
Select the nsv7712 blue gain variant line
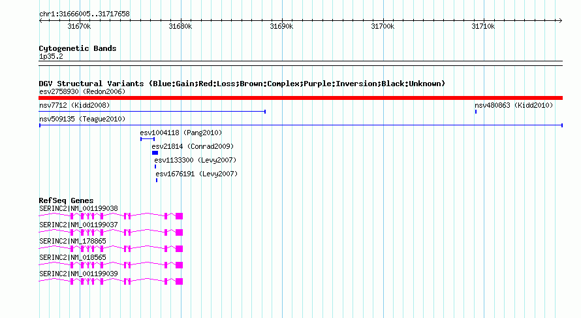(152, 112)
